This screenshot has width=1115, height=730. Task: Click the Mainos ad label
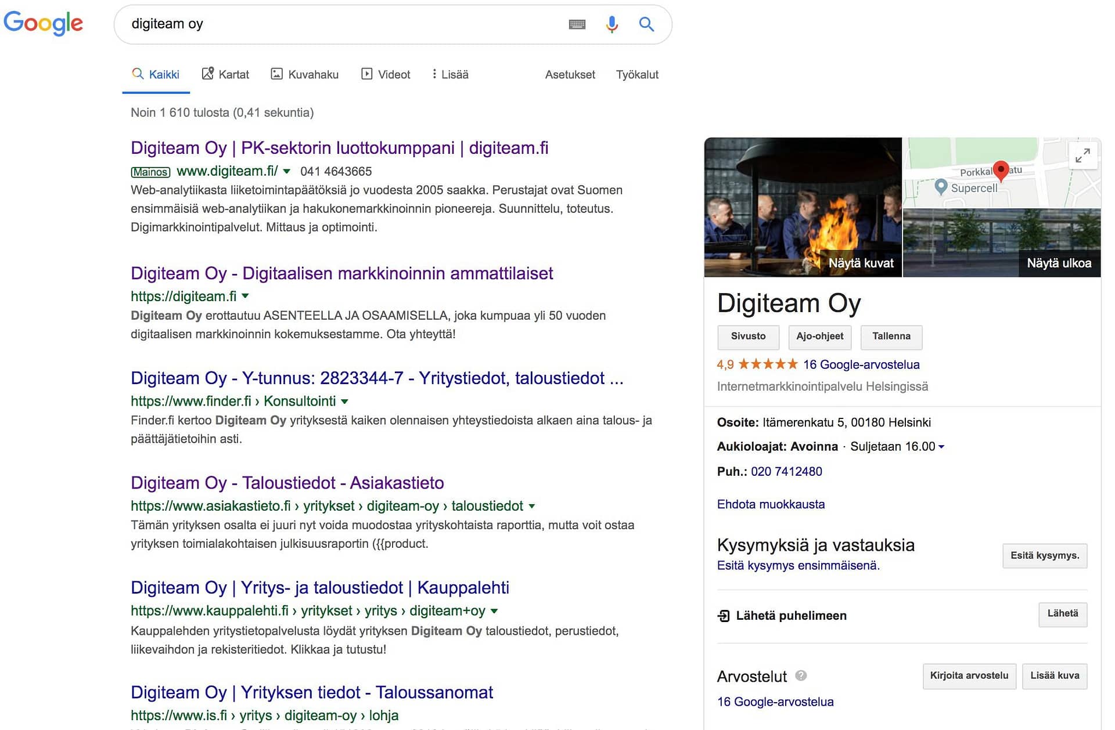click(x=150, y=172)
